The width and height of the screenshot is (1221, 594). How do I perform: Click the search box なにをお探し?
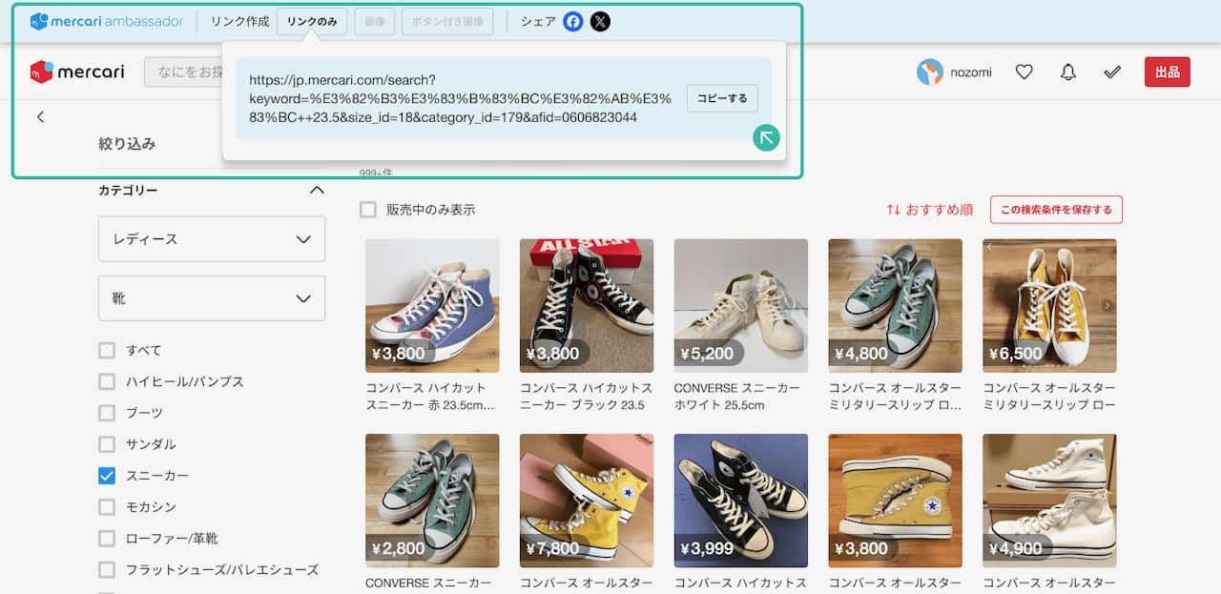tap(183, 72)
